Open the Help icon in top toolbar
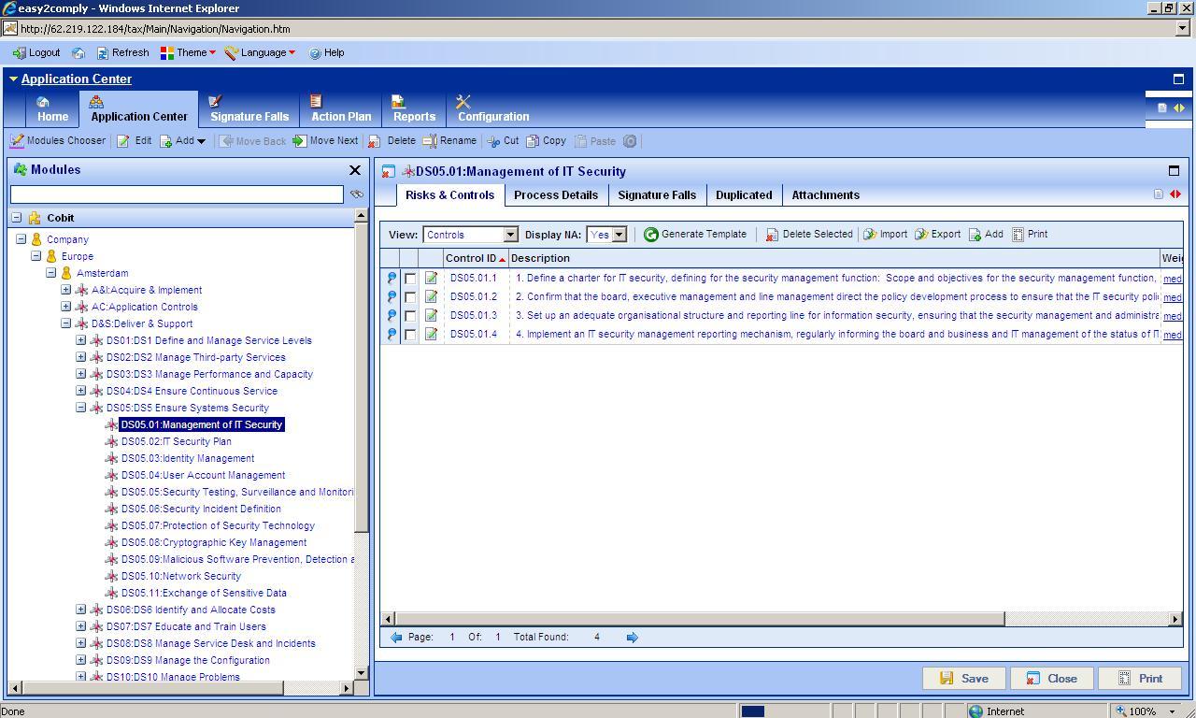 pyautogui.click(x=315, y=53)
